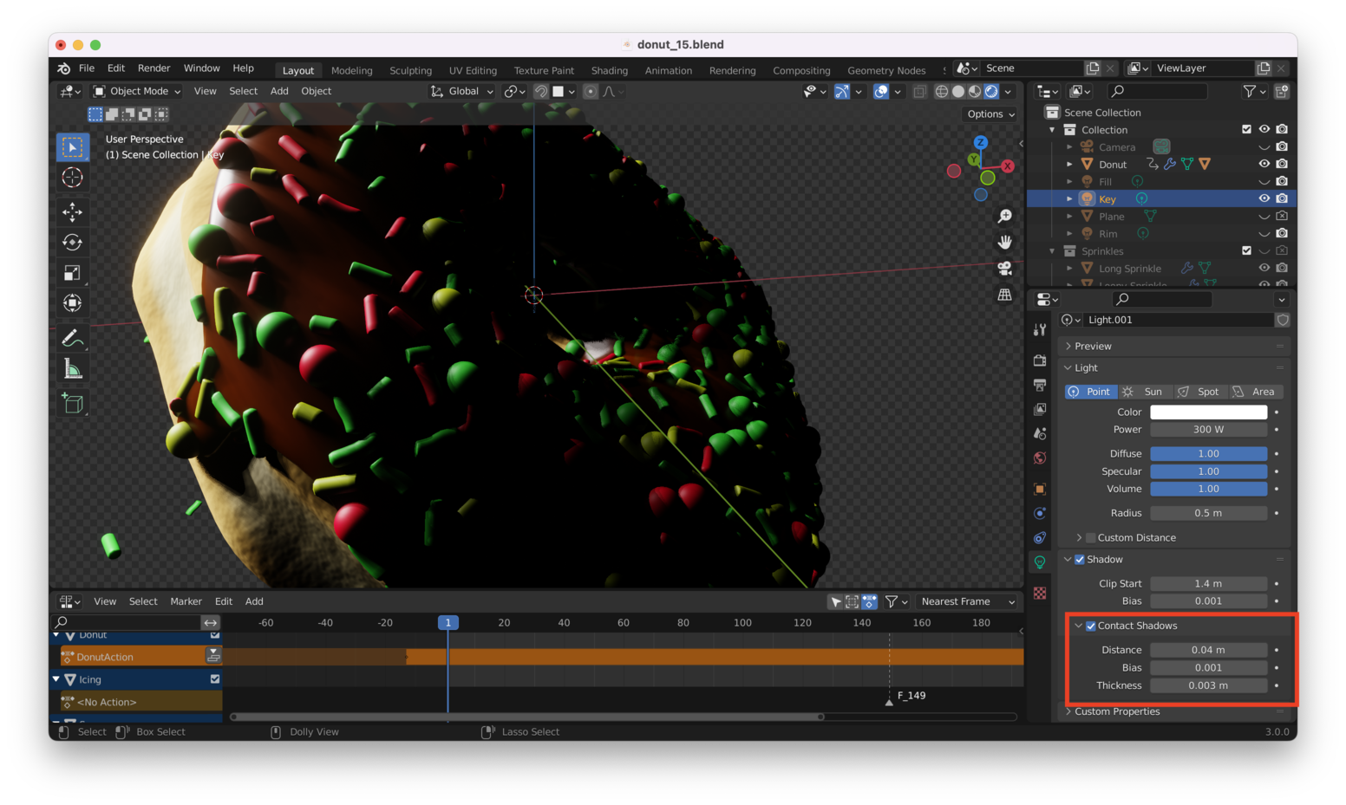This screenshot has height=805, width=1346.
Task: Open the Nearest Frame dropdown
Action: (x=966, y=601)
